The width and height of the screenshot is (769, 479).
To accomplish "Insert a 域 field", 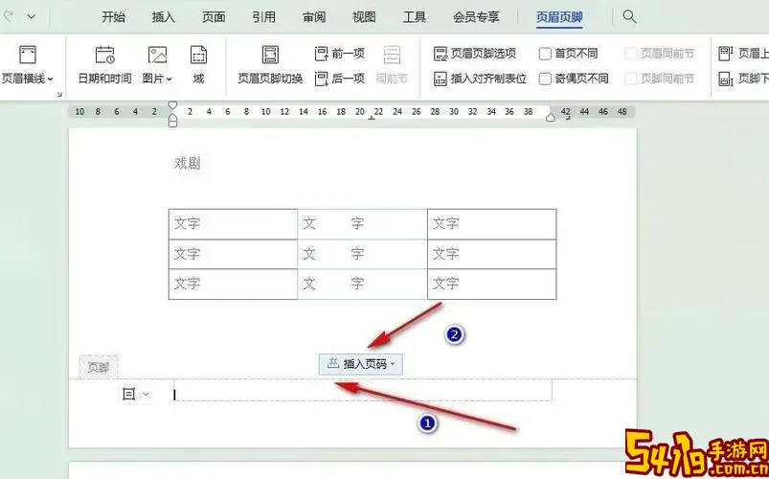I will tap(198, 65).
